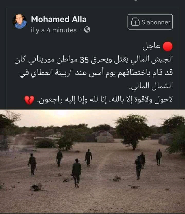The image size is (185, 214).
Task: Click the plus-box icon inside S'abonner
Action: [x=135, y=22]
